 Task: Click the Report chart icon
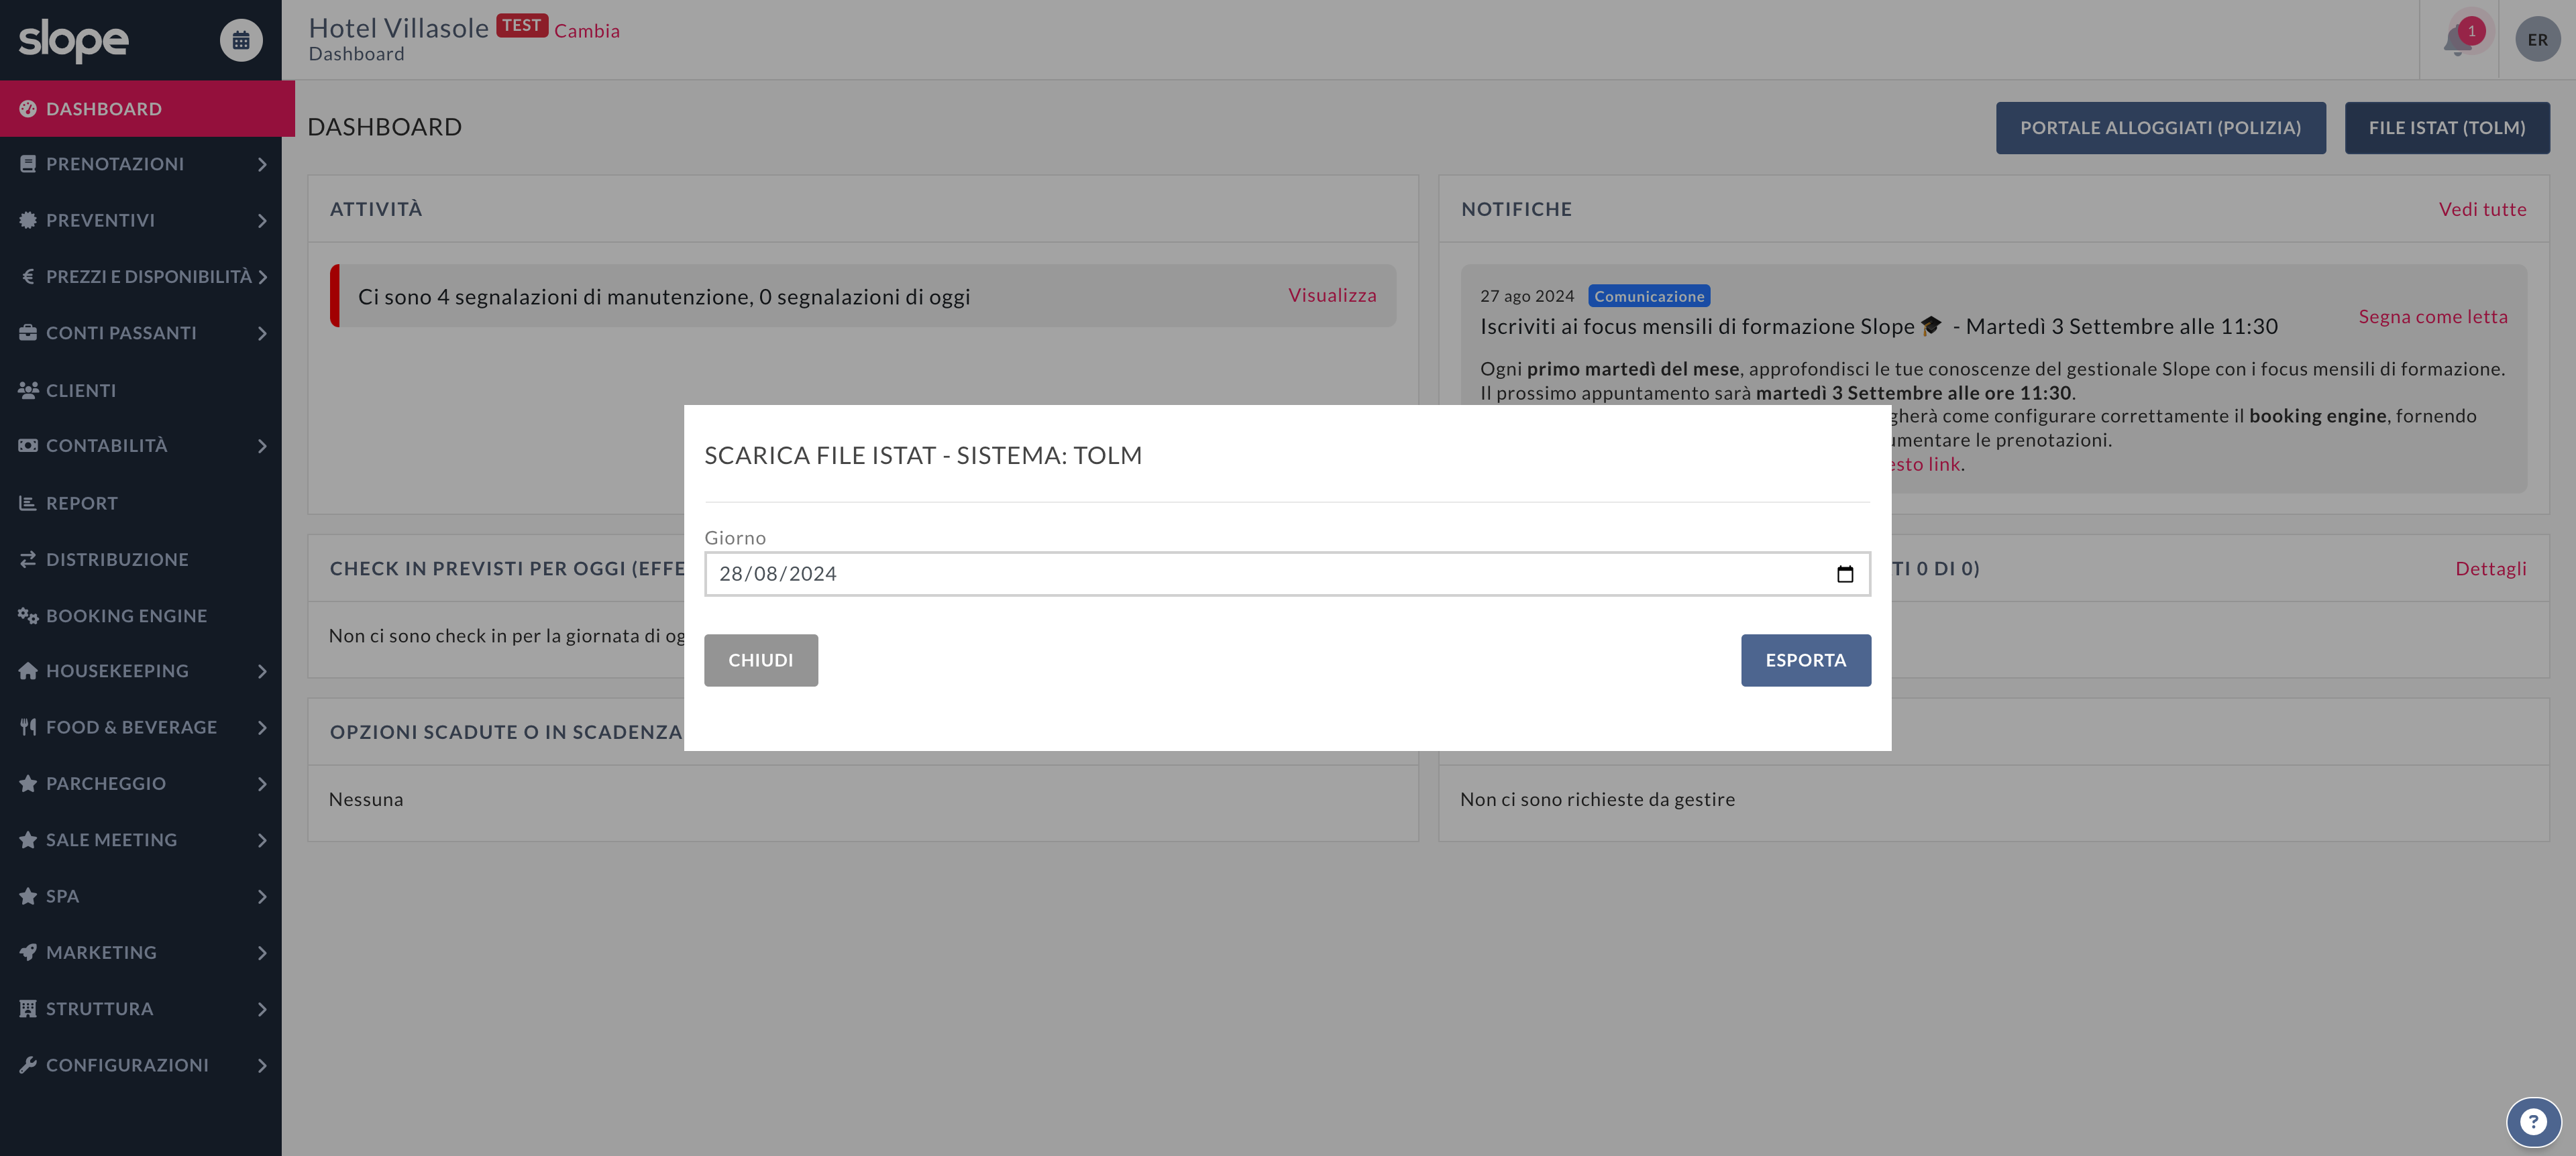pyautogui.click(x=28, y=503)
